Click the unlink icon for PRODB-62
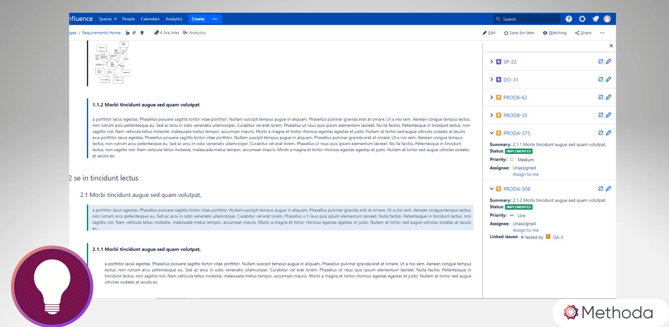 [x=601, y=97]
